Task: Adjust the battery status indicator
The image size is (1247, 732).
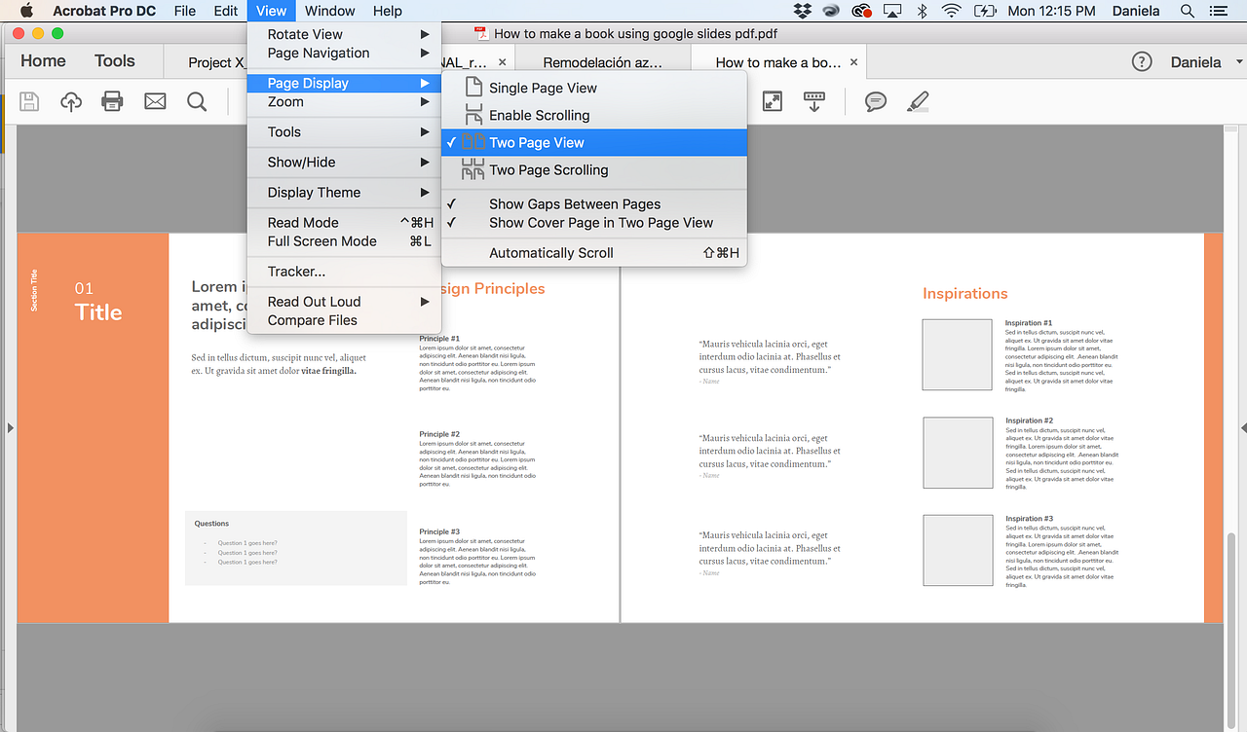Action: click(987, 11)
